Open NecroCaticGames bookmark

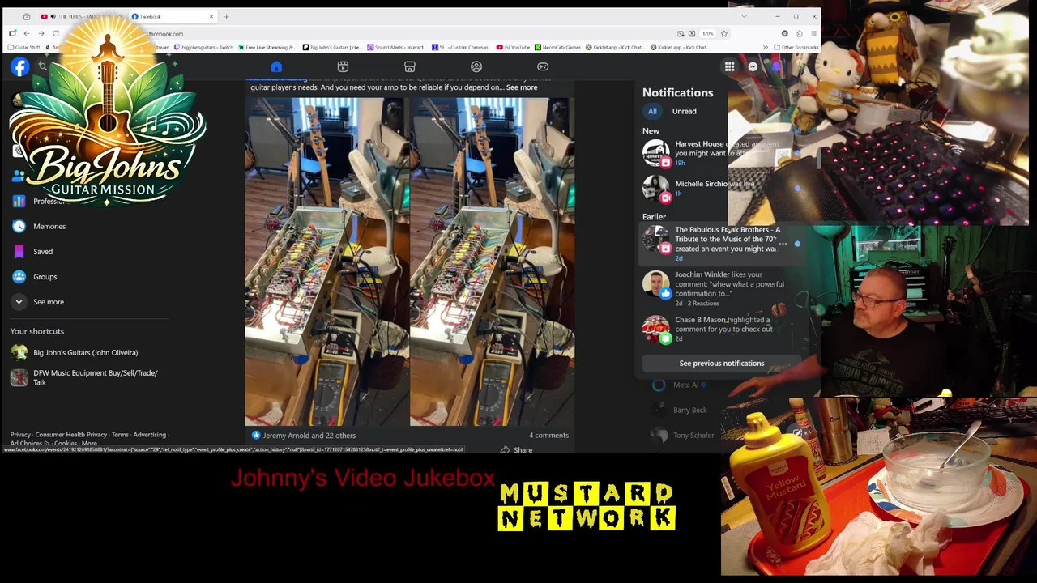(x=557, y=47)
